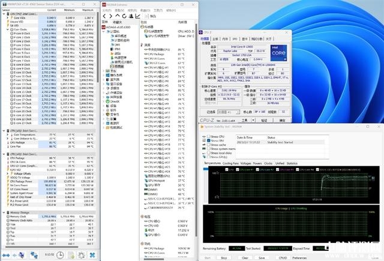Click Preferences button in Stability Test

click(x=299, y=258)
